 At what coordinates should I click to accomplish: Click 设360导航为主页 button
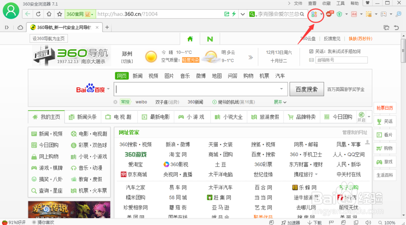49,39
